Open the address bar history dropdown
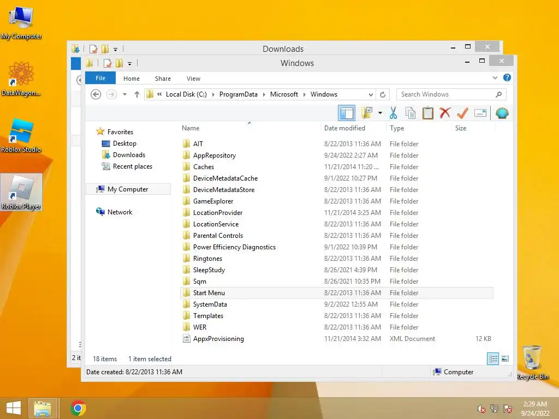The image size is (559, 419). (371, 94)
